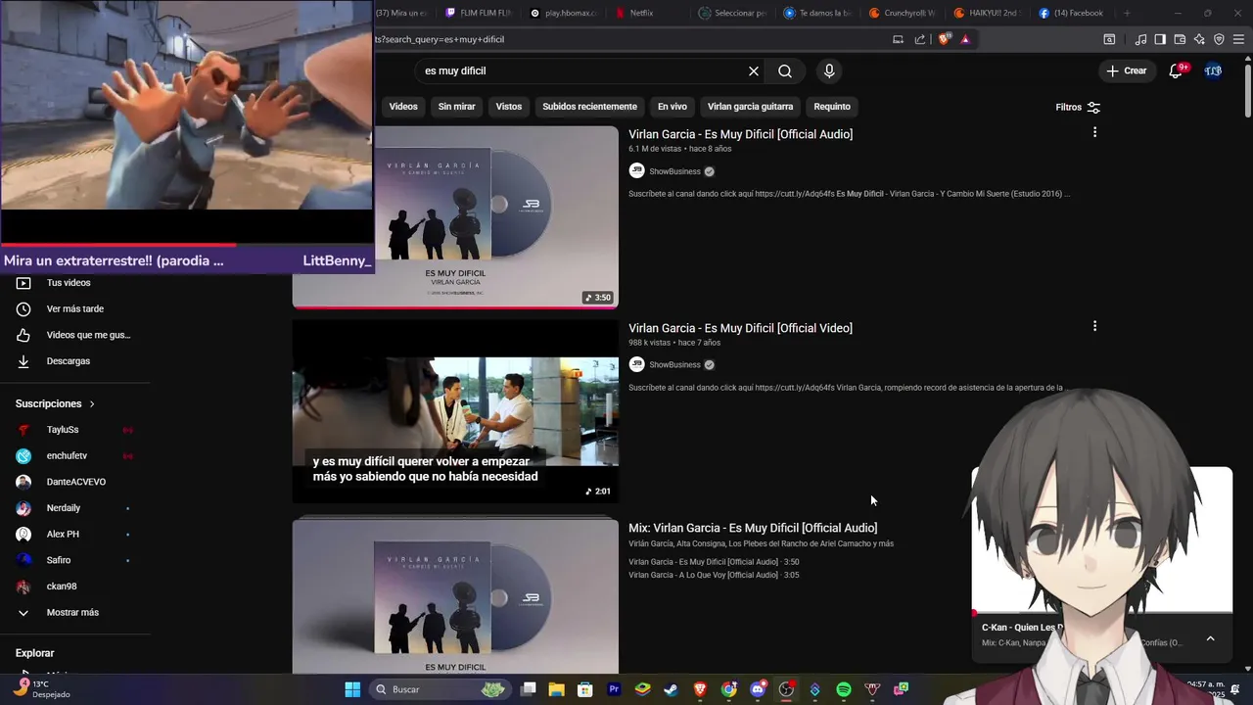Open Spotify from the taskbar
1253x705 pixels.
844,689
